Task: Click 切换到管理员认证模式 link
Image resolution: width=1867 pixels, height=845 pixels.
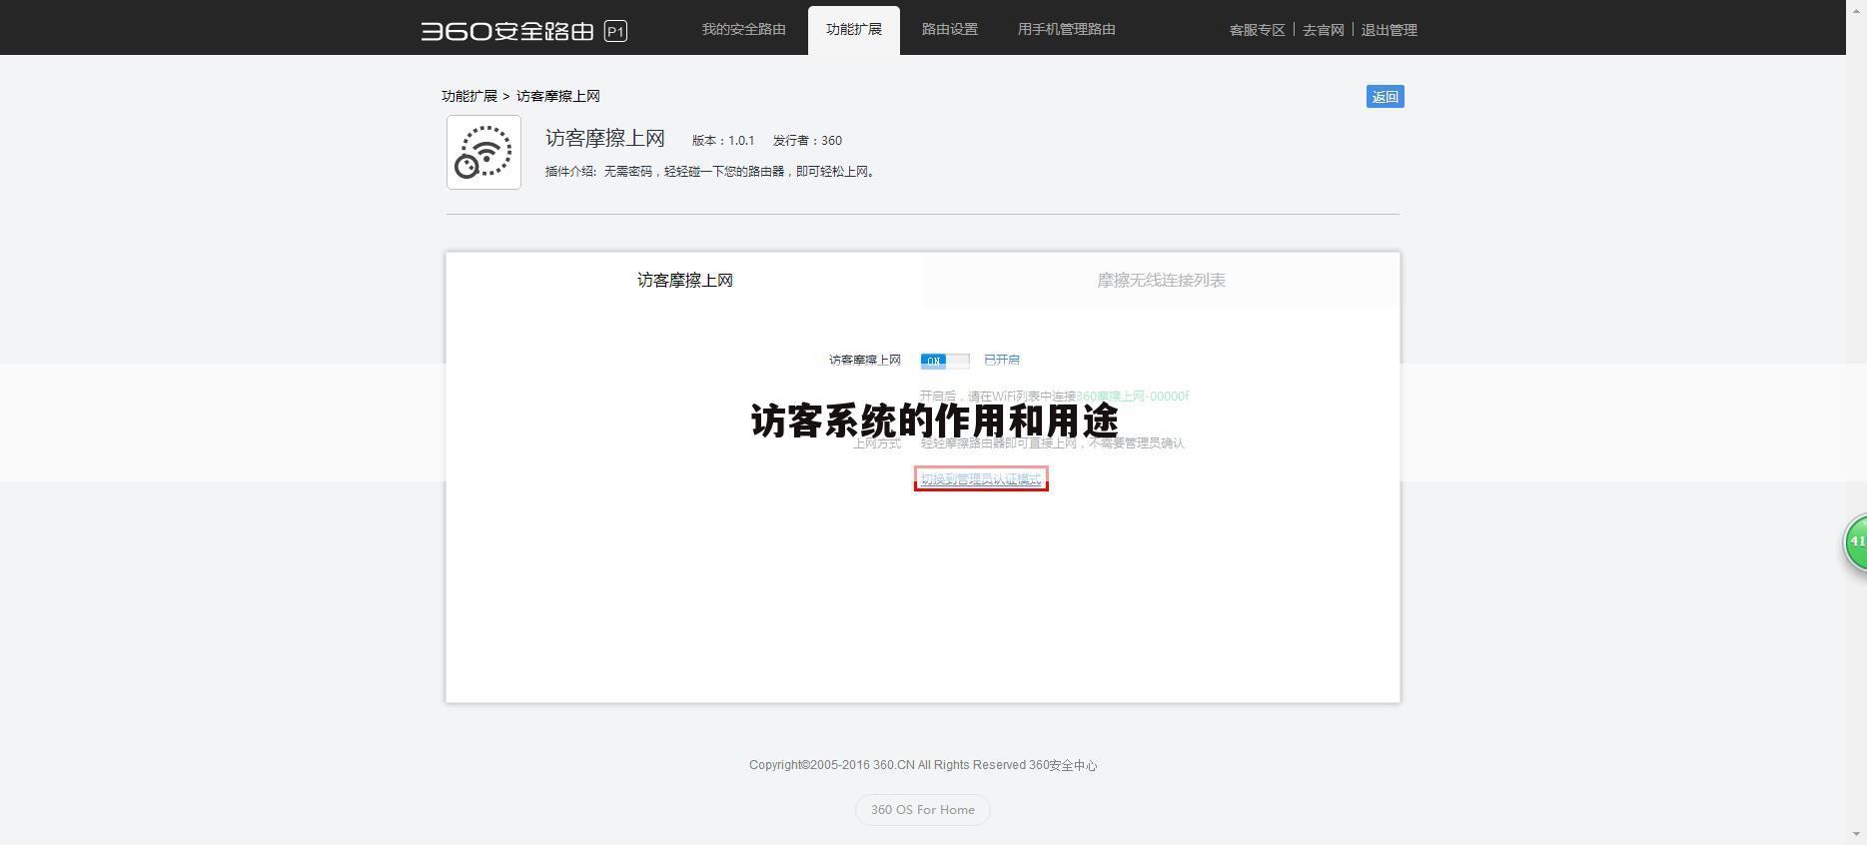Action: point(981,479)
